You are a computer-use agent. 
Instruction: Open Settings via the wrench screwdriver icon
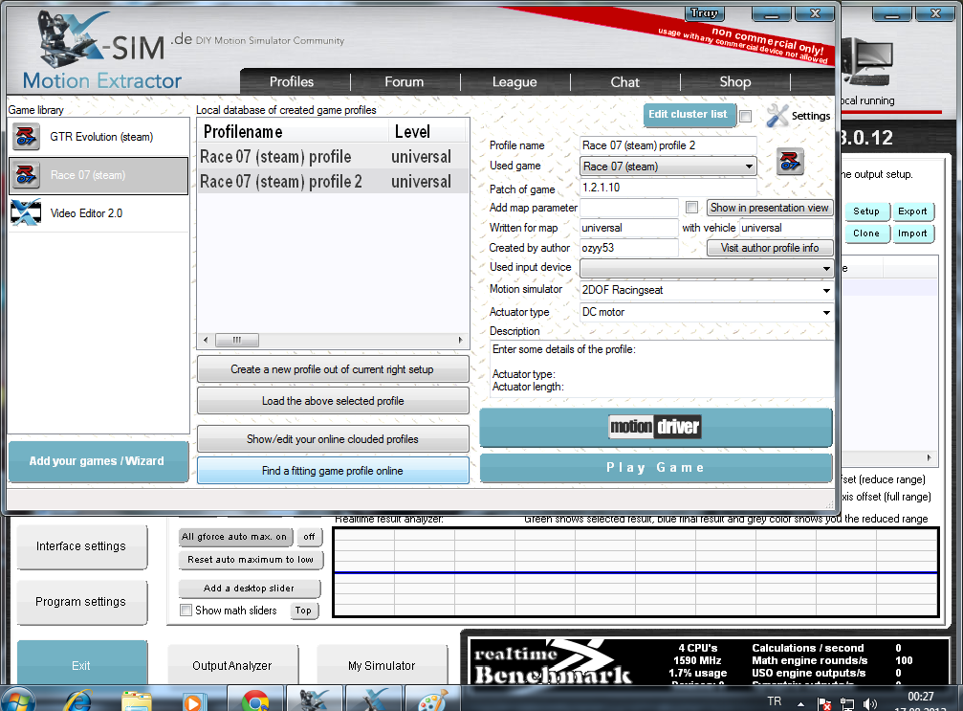tap(777, 116)
